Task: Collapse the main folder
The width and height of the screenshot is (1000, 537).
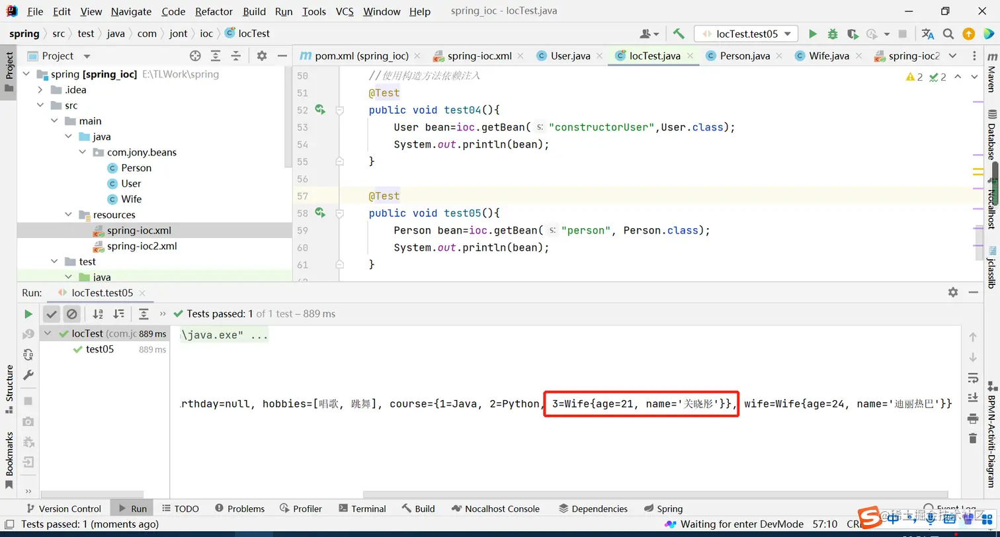Action: pos(54,121)
